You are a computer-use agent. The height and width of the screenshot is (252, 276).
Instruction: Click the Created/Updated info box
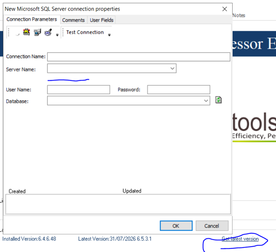(x=118, y=204)
